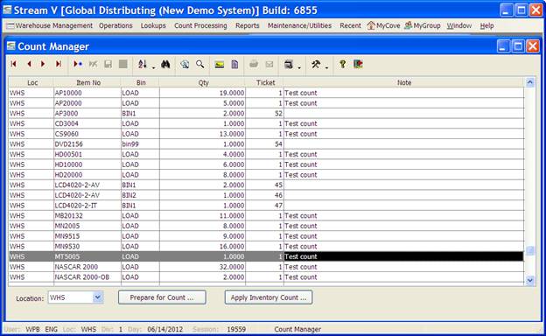Viewport: 546px width, 336px height.
Task: Open the Help menu
Action: click(x=486, y=25)
